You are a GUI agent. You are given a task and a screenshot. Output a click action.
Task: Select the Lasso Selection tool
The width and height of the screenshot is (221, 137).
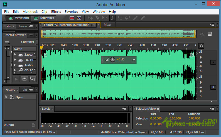127,18
